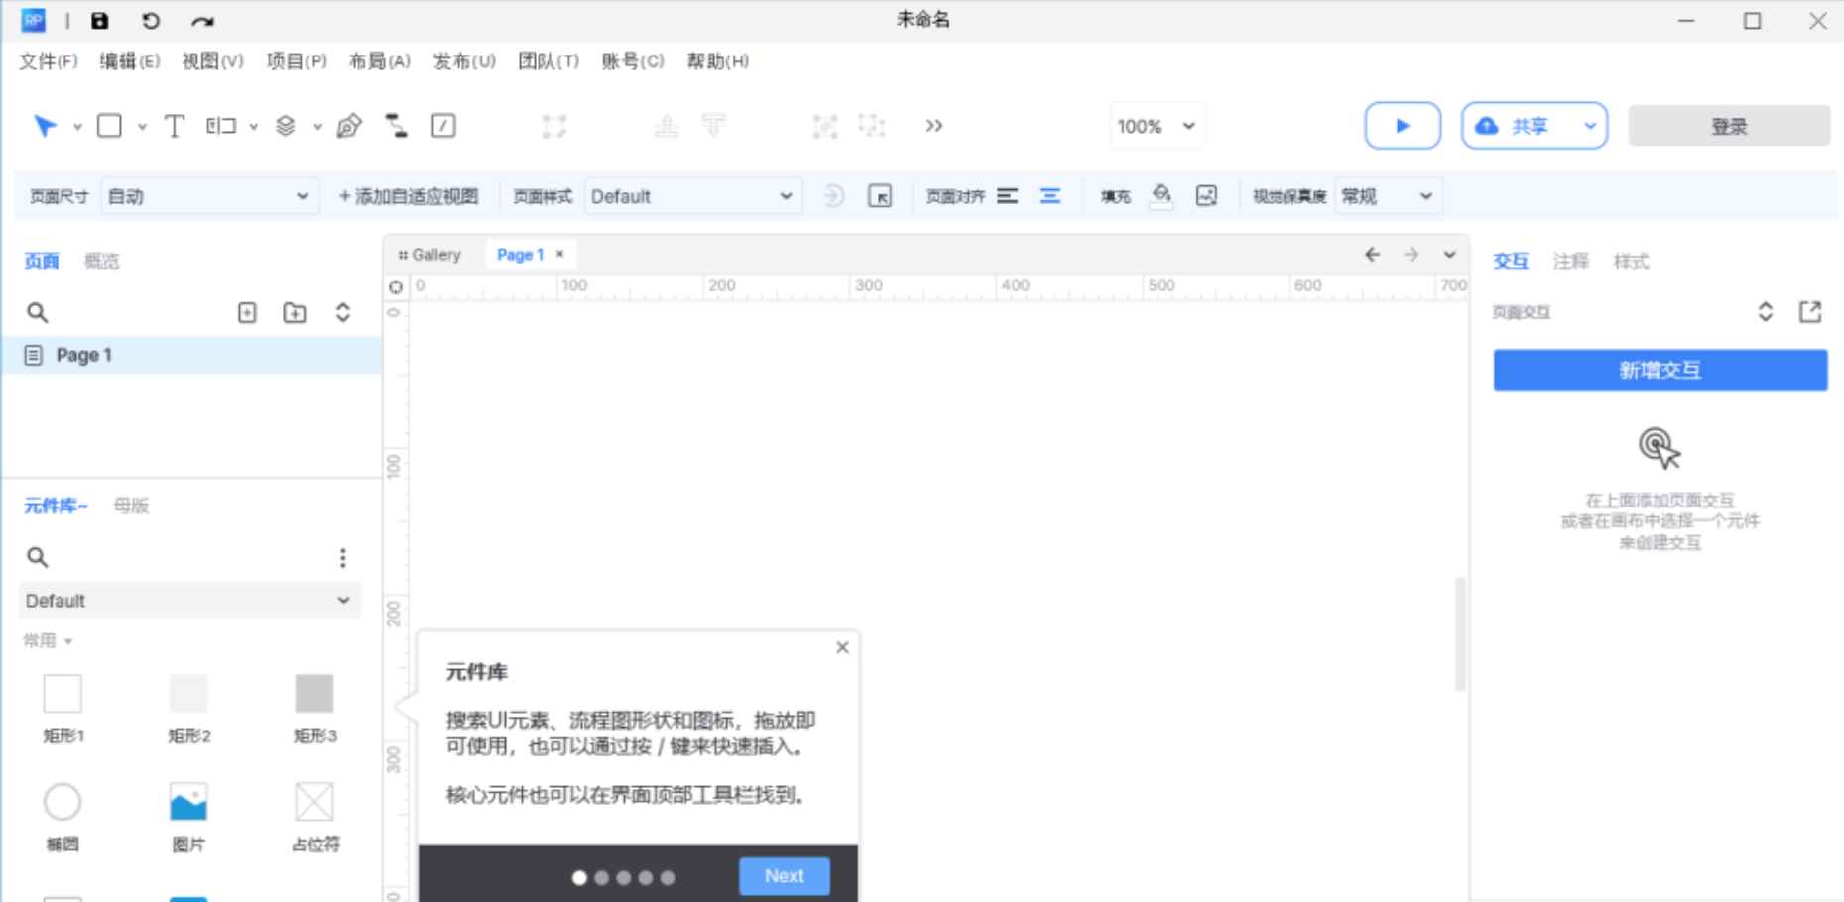The width and height of the screenshot is (1844, 902).
Task: Toggle the page sort order in pages panel
Action: [341, 312]
